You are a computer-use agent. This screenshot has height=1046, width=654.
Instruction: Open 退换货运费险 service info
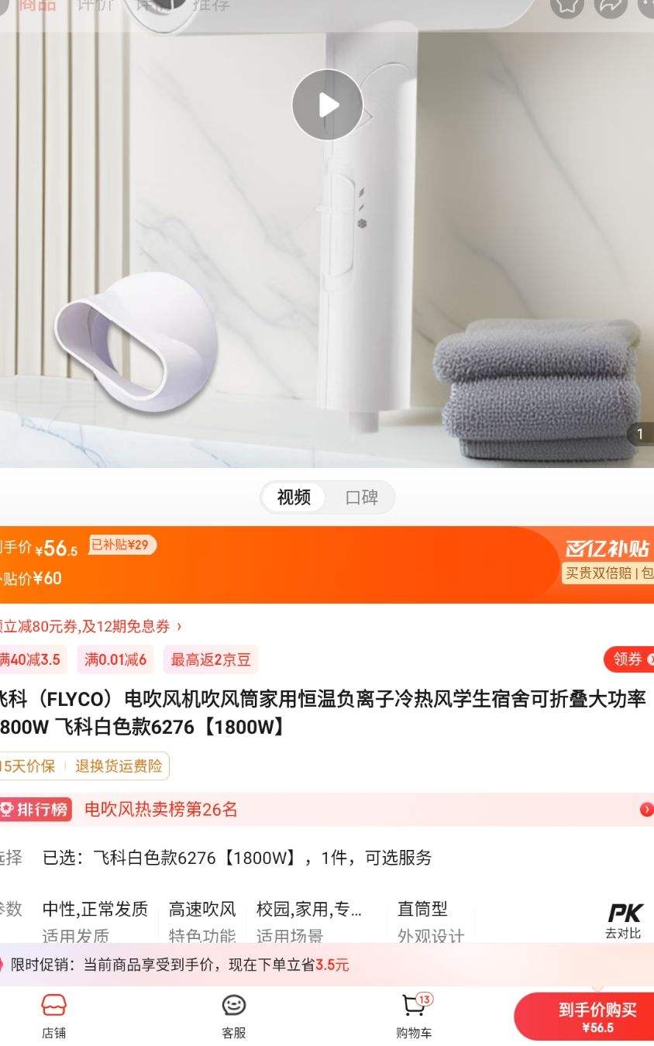(119, 766)
